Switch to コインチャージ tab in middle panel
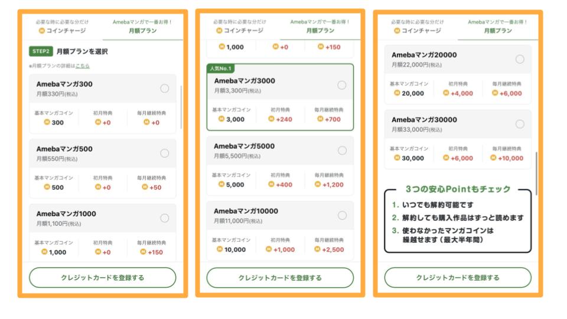Viewport: 567px width, 319px height. (x=239, y=27)
